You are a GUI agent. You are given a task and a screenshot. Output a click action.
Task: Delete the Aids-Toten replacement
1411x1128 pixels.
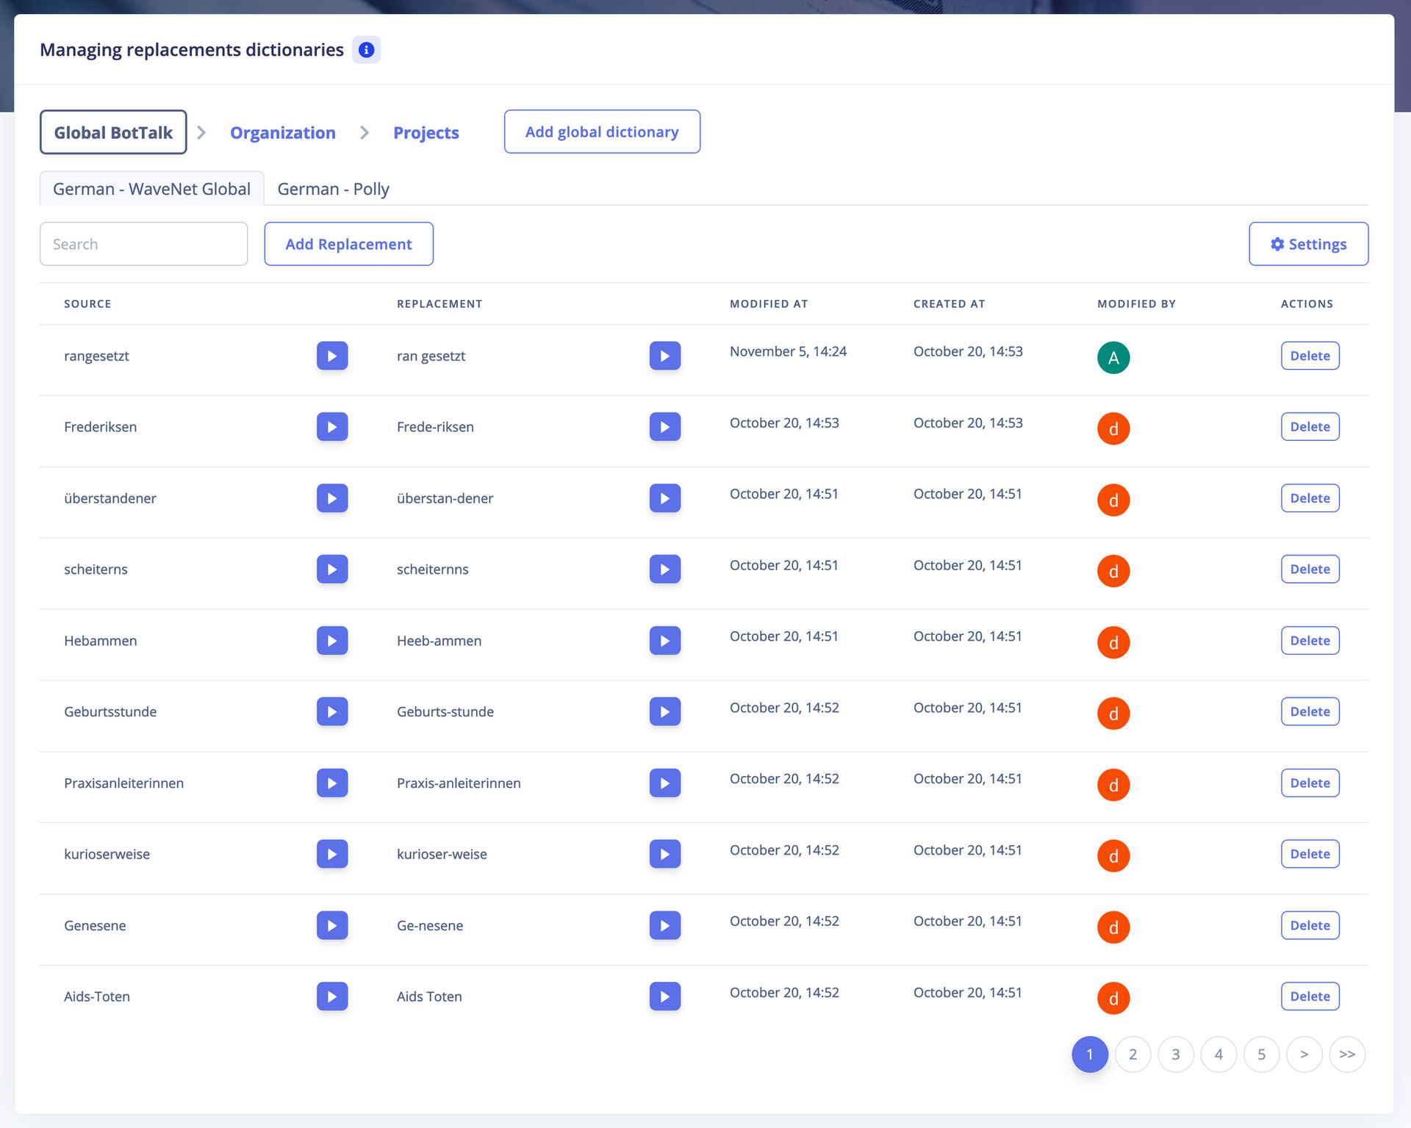pyautogui.click(x=1310, y=996)
